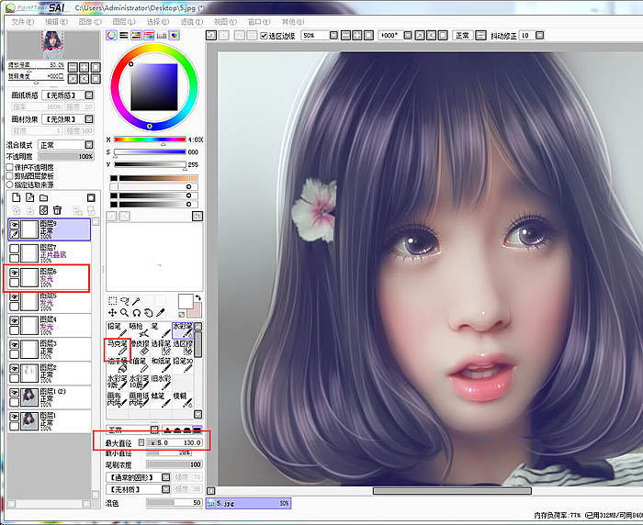Image resolution: width=643 pixels, height=525 pixels.
Task: Create a new layer folder
Action: pyautogui.click(x=43, y=197)
